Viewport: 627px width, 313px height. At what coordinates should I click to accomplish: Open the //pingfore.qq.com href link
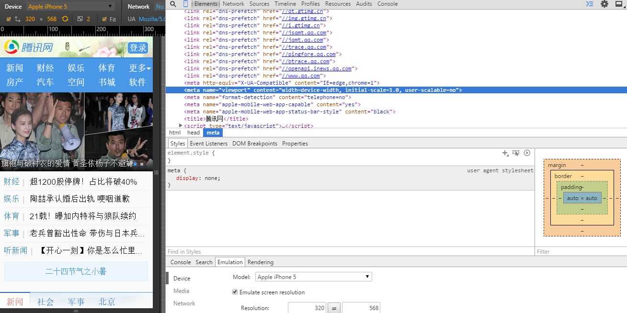click(308, 54)
